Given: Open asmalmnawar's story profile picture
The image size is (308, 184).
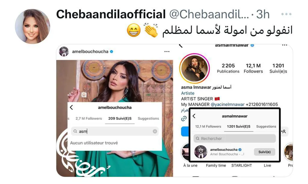Looking at the screenshot, I should (195, 68).
